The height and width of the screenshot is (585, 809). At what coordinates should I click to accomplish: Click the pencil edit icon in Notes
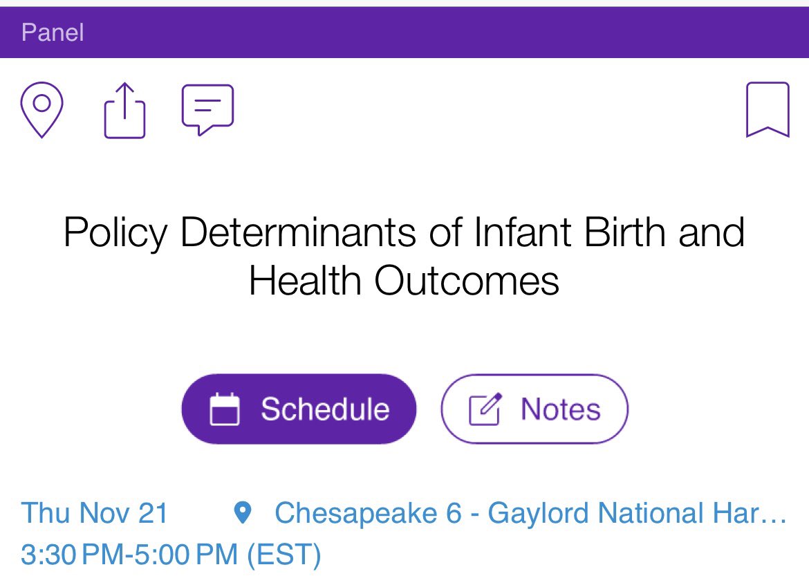(x=485, y=409)
